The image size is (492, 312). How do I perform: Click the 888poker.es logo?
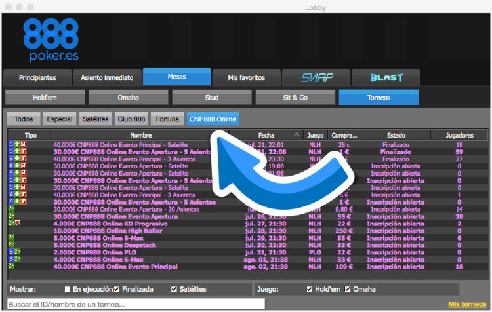tap(51, 40)
